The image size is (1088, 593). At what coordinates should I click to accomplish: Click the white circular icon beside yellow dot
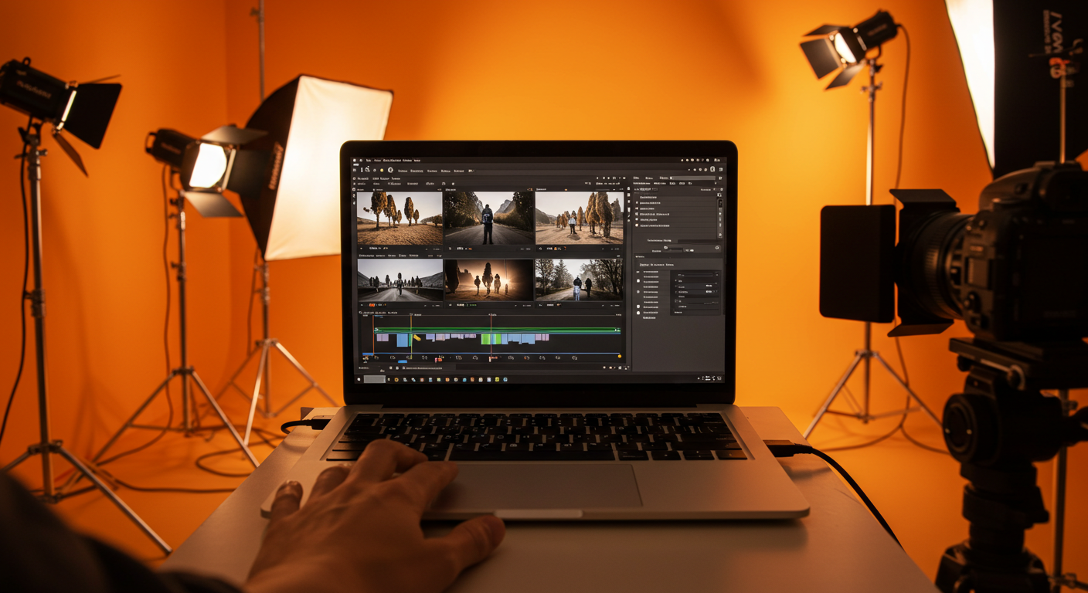tap(390, 170)
